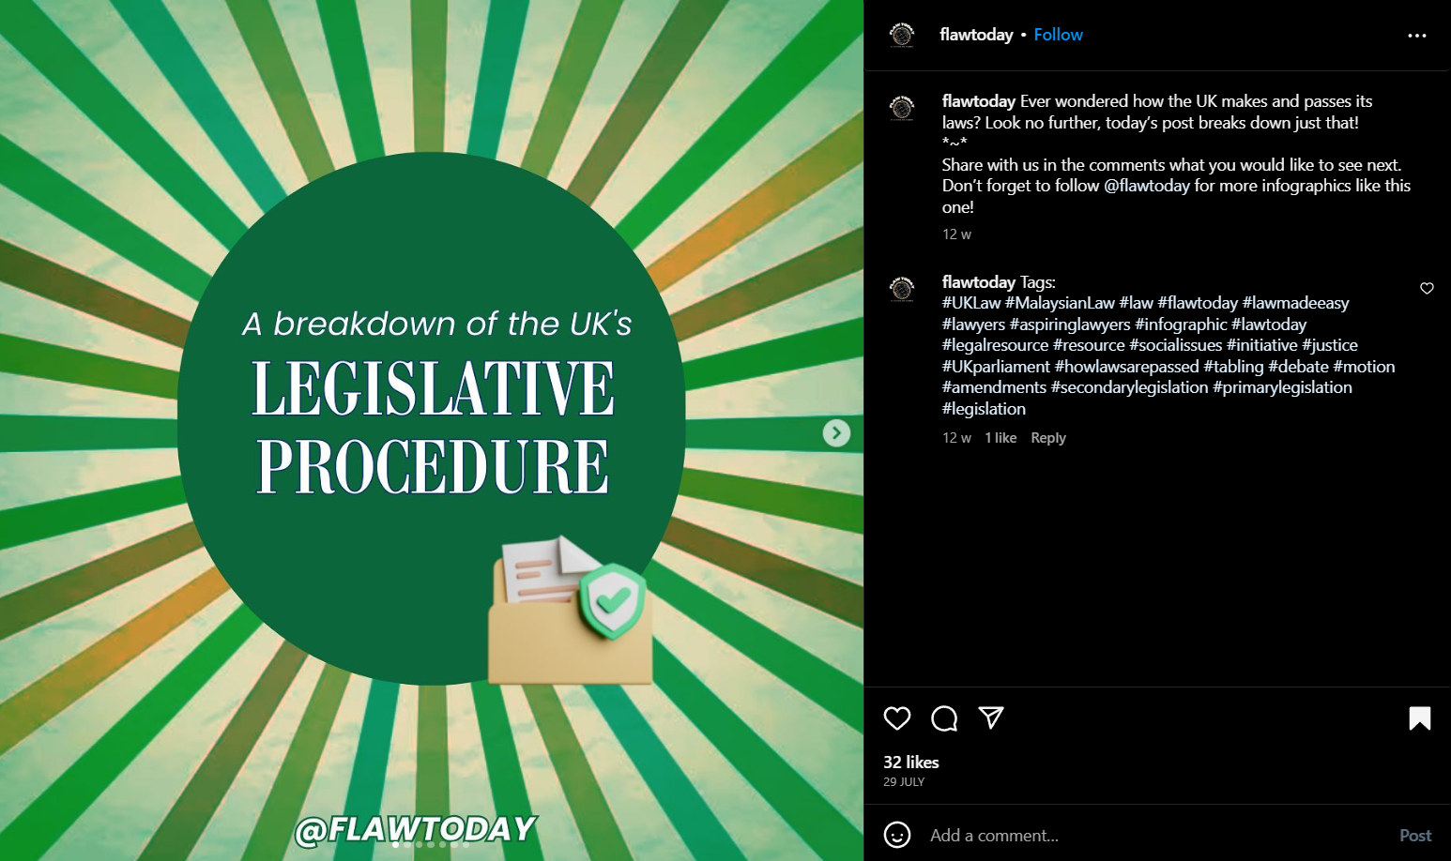Viewport: 1451px width, 861px height.
Task: Focus the 'Add a comment...' field
Action: (x=1159, y=836)
